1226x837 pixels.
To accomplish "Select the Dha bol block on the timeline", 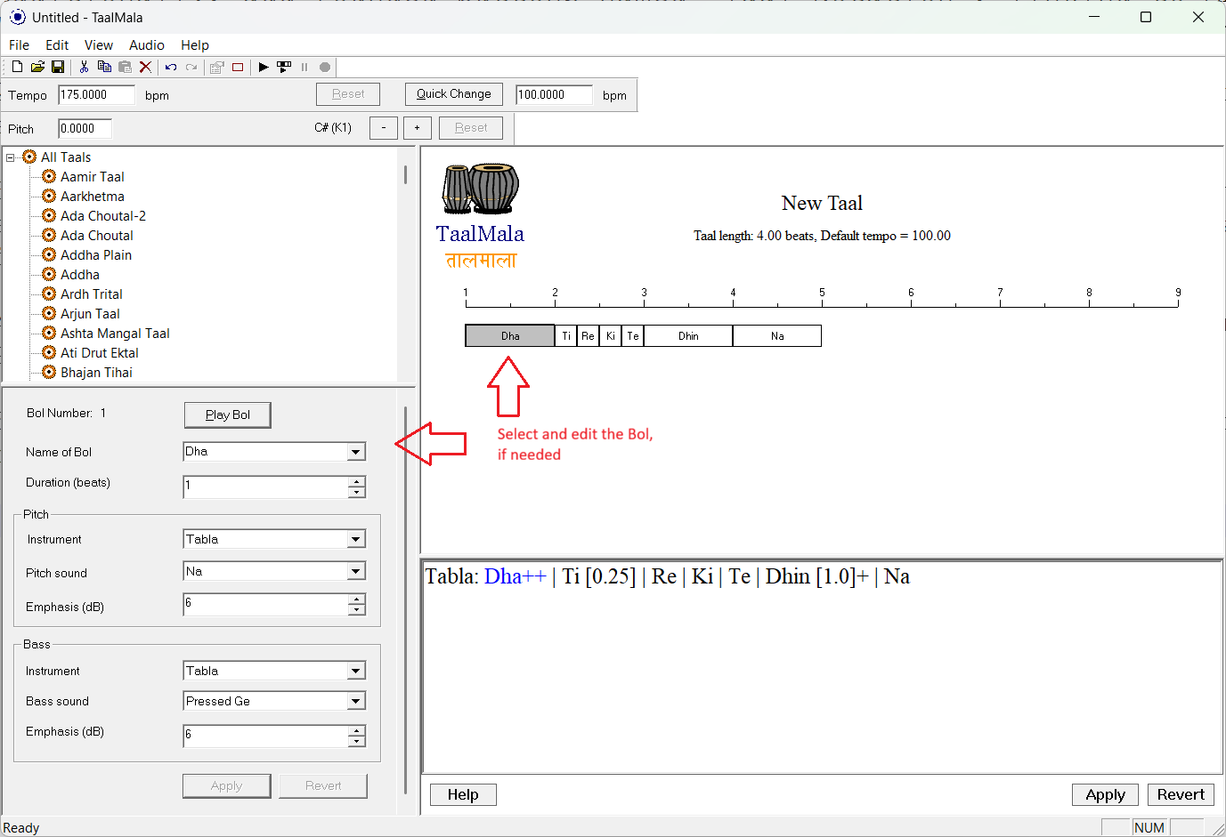I will click(x=510, y=335).
